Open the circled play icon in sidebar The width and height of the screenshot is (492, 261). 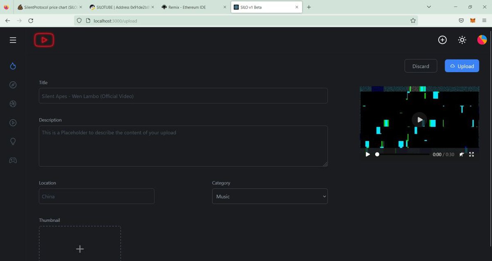(x=13, y=122)
